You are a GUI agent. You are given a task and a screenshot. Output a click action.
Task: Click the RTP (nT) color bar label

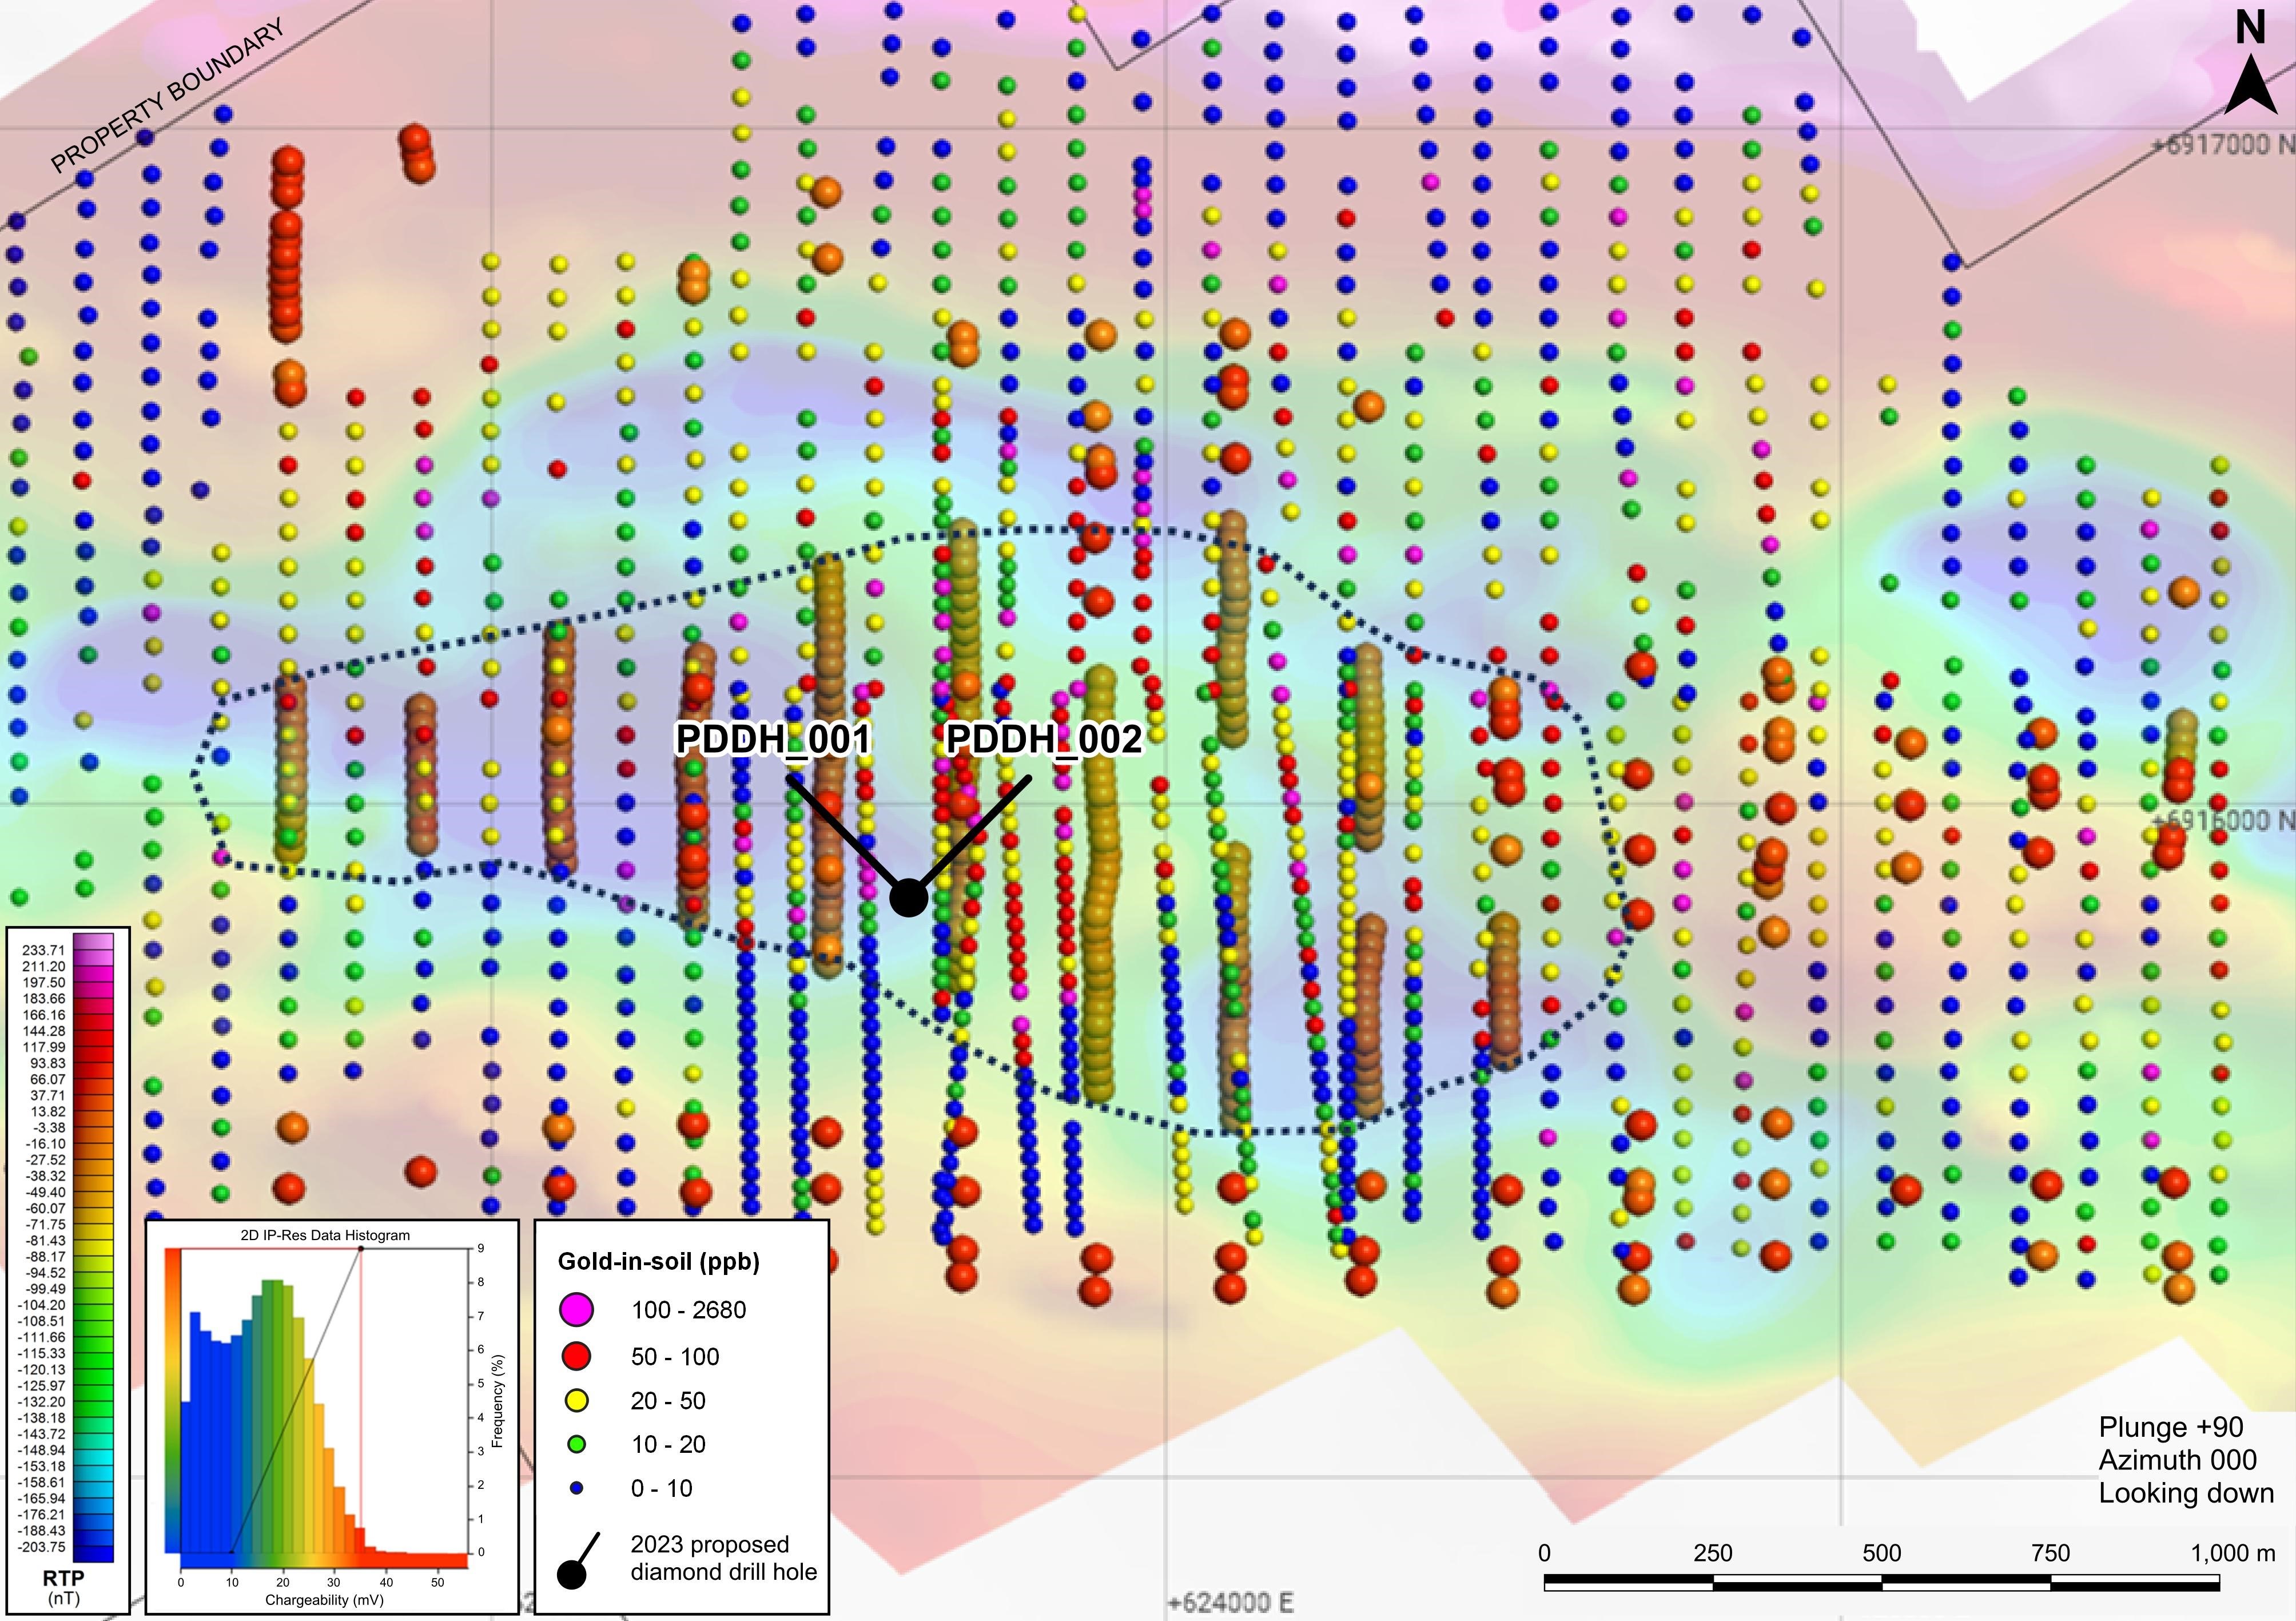point(64,1586)
